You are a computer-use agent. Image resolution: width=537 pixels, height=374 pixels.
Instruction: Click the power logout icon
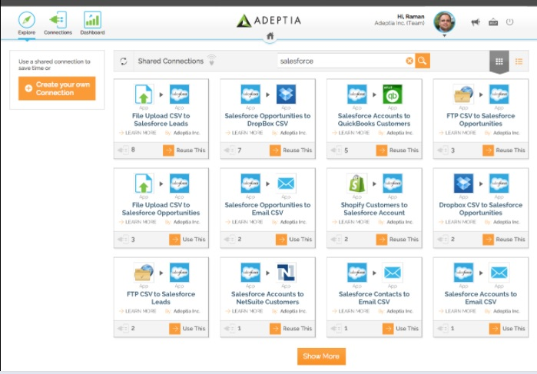[509, 22]
